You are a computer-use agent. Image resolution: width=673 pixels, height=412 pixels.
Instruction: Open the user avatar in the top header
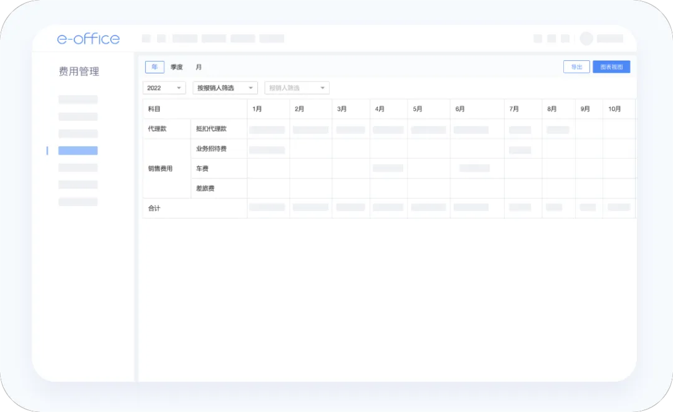[586, 39]
